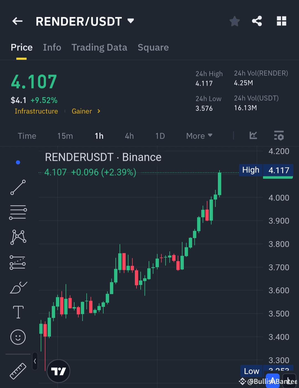
Task: Select the horizontal lines drawing tool
Action: 18,212
